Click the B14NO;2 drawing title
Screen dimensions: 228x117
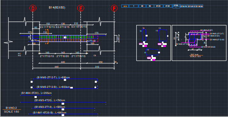(x=11, y=108)
